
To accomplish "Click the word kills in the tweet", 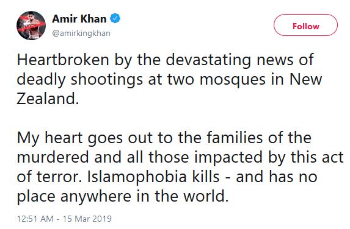I will (206, 177).
